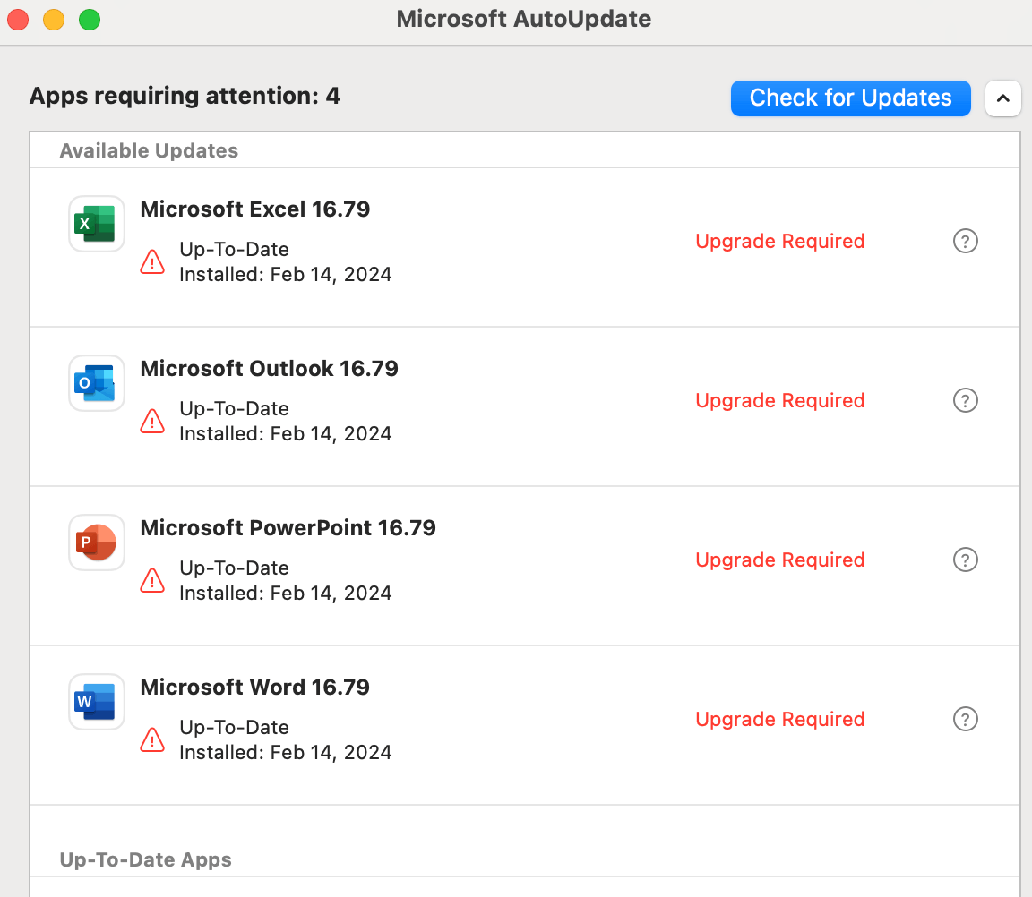Click Word's Installed: Feb 14, 2024 text

tap(286, 752)
